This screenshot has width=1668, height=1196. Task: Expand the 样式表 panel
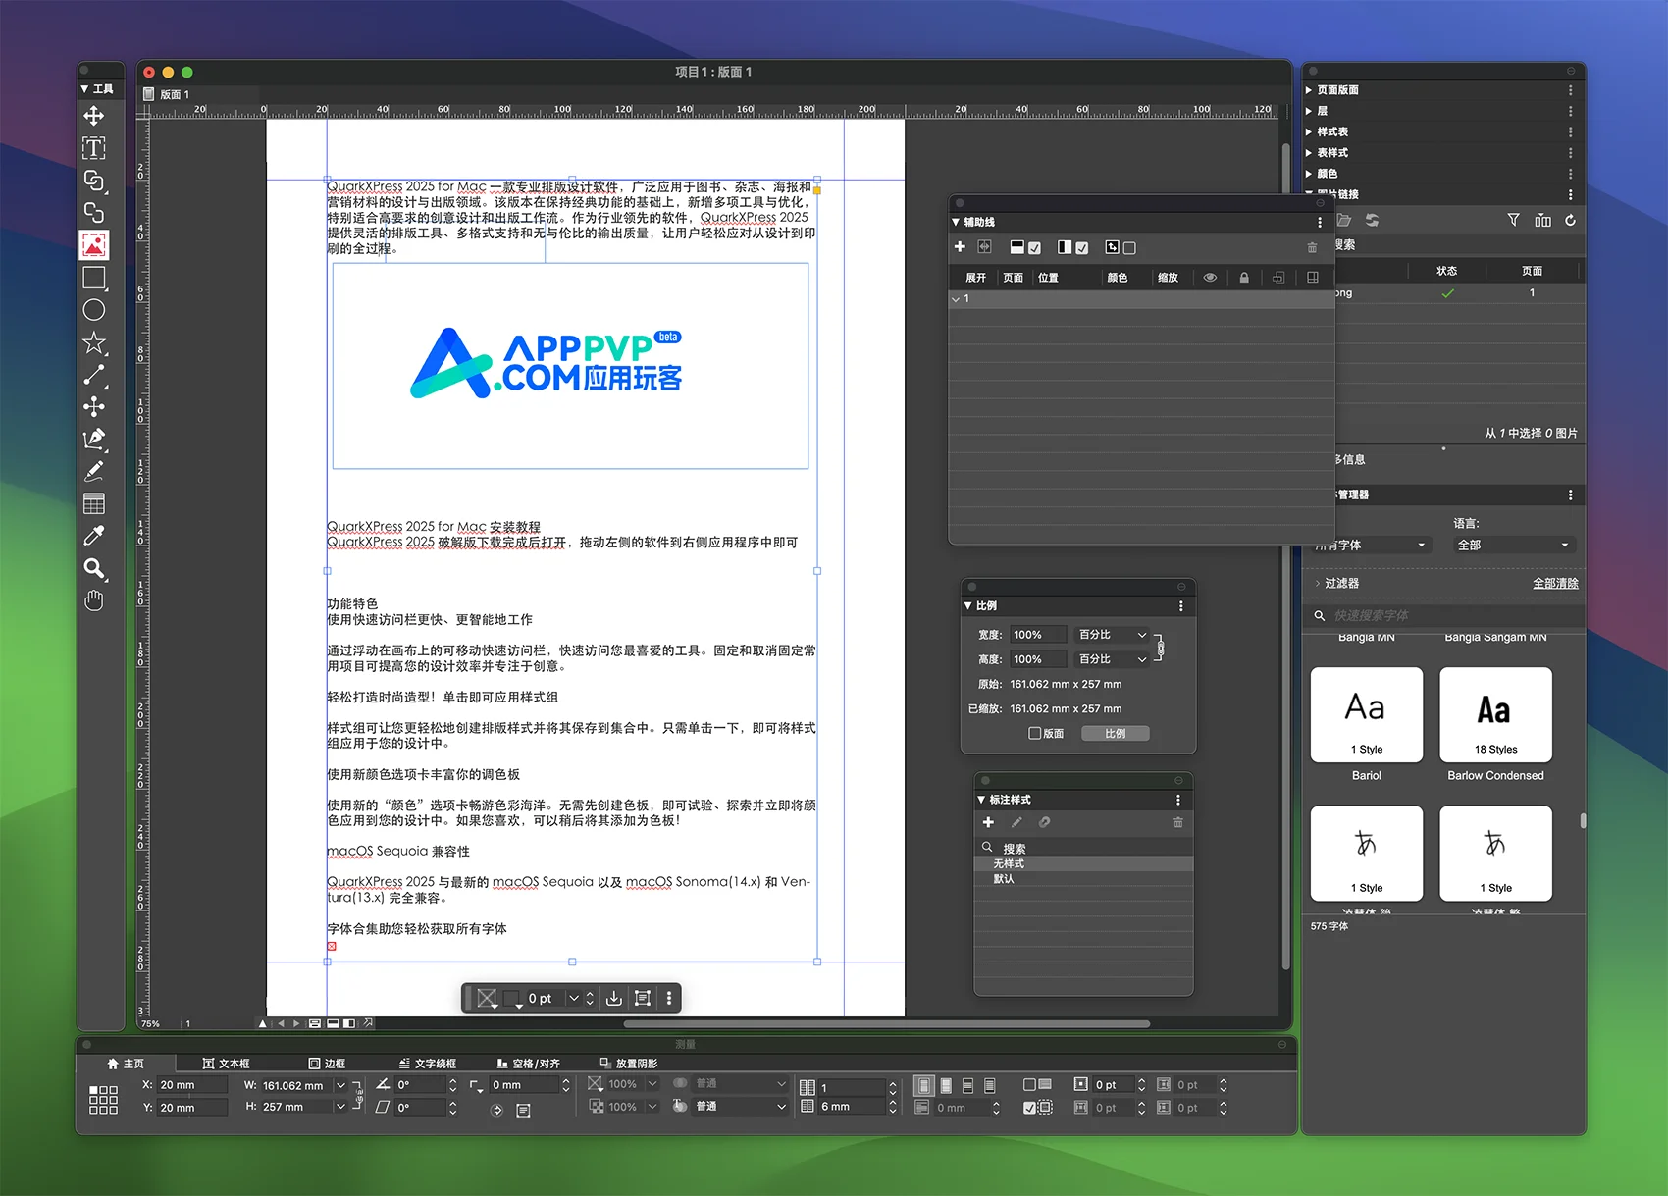[x=1309, y=131]
